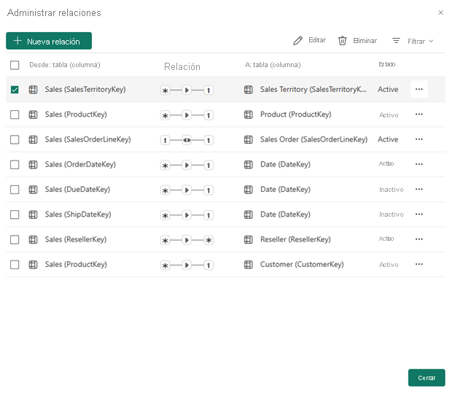455x394 pixels.
Task: Close the Administrar relaciones dialog
Action: pos(440,12)
